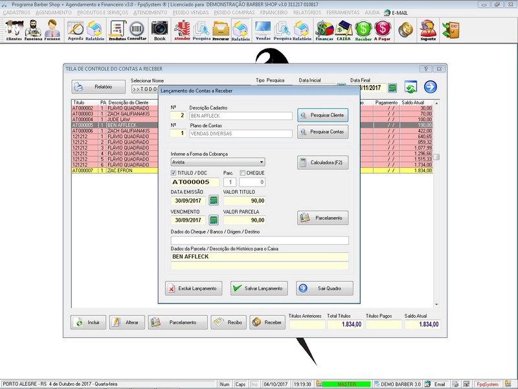This screenshot has width=518, height=389.
Task: Select the AT000004 JUDE LAW row
Action: click(115, 119)
